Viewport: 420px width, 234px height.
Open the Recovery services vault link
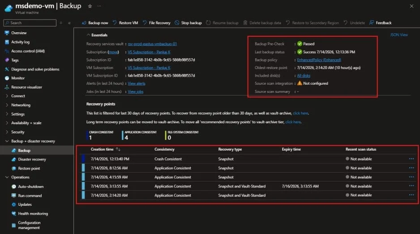[x=152, y=44]
